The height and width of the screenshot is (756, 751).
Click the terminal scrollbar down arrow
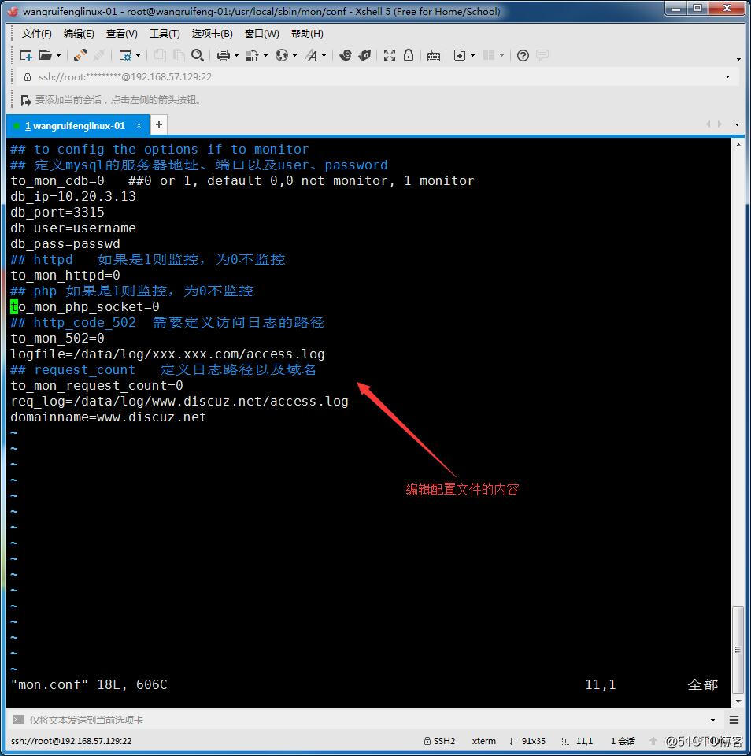pos(738,702)
